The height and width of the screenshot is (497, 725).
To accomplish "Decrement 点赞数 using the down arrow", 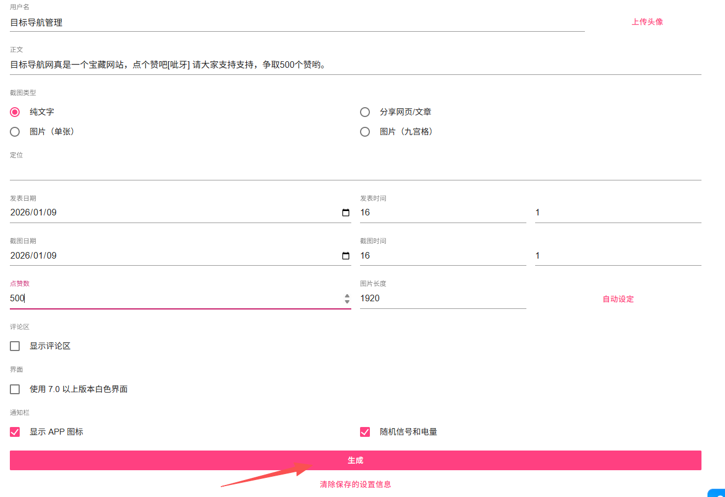I will tap(347, 301).
